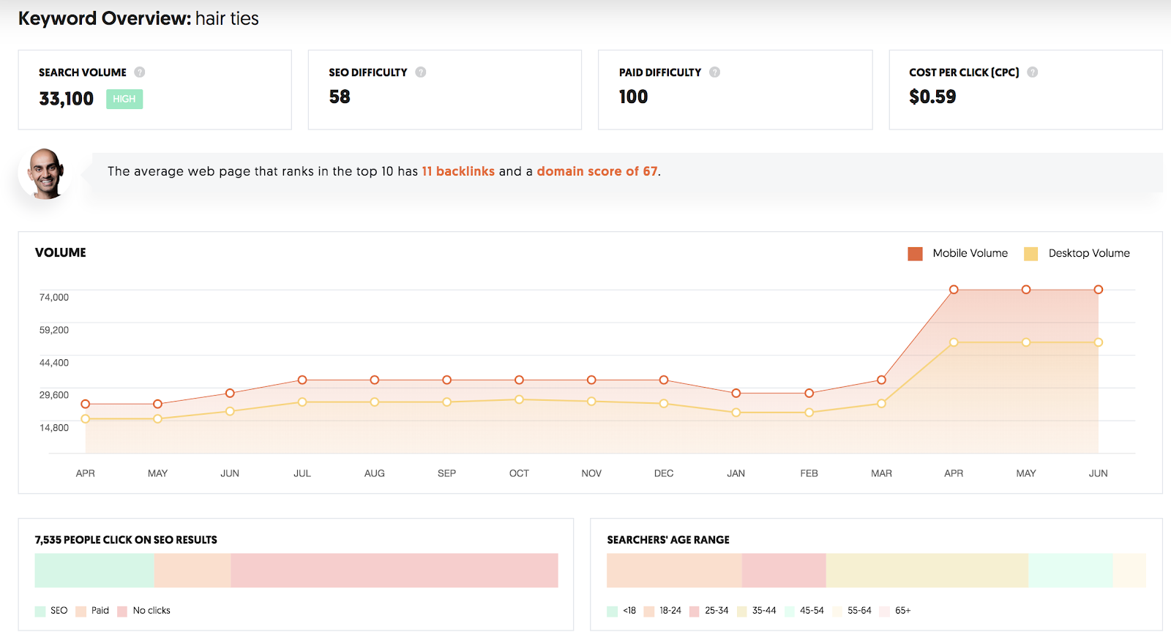Image resolution: width=1171 pixels, height=632 pixels.
Task: Click the AUG month axis label
Action: click(x=375, y=473)
